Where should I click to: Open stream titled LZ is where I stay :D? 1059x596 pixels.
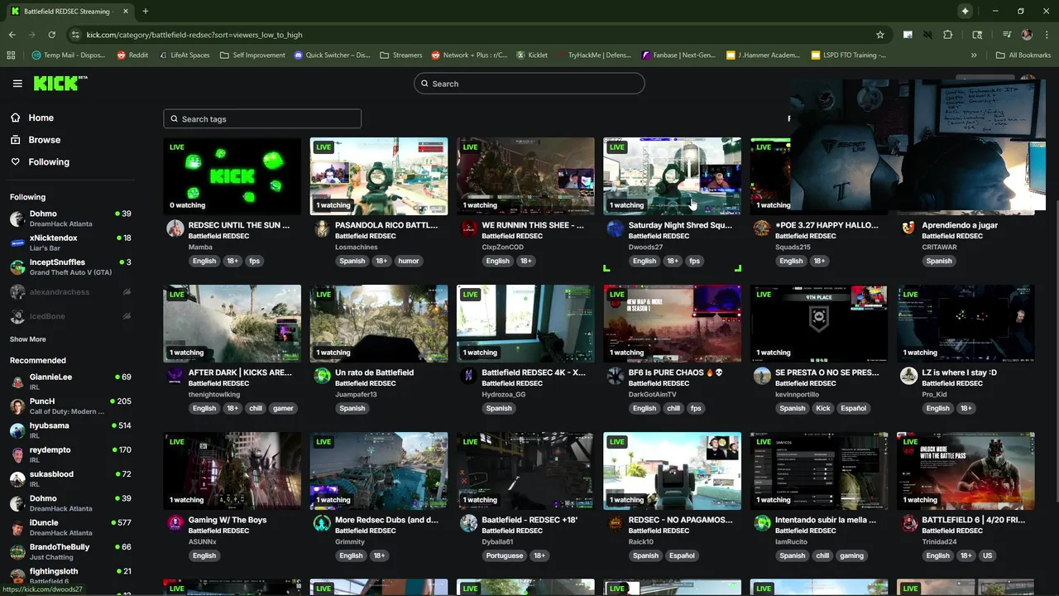pyautogui.click(x=960, y=372)
